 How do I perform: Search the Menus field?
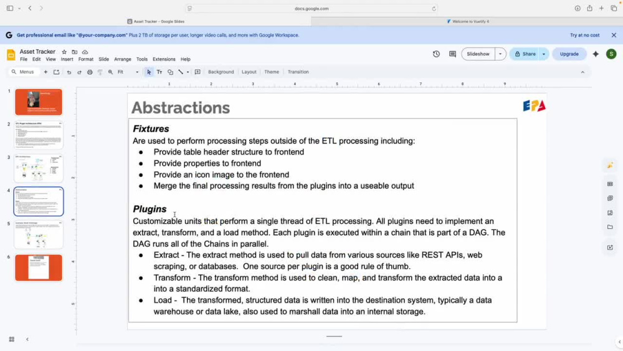click(24, 72)
